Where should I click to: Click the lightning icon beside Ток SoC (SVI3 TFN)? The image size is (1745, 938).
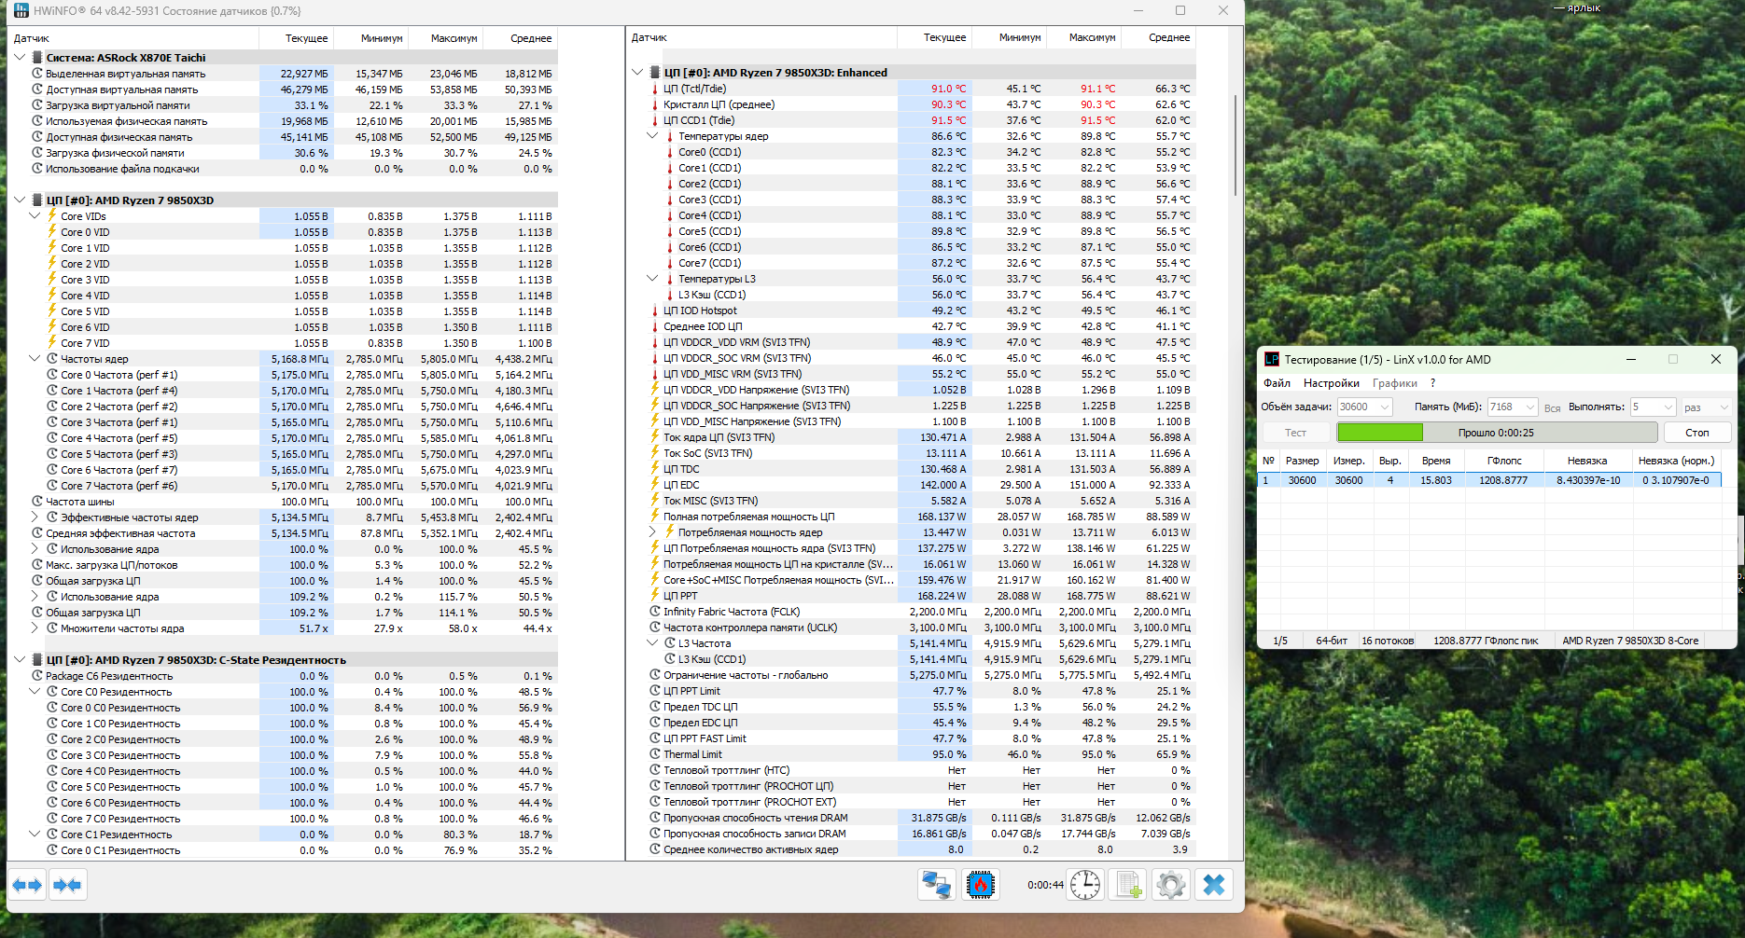(x=655, y=453)
